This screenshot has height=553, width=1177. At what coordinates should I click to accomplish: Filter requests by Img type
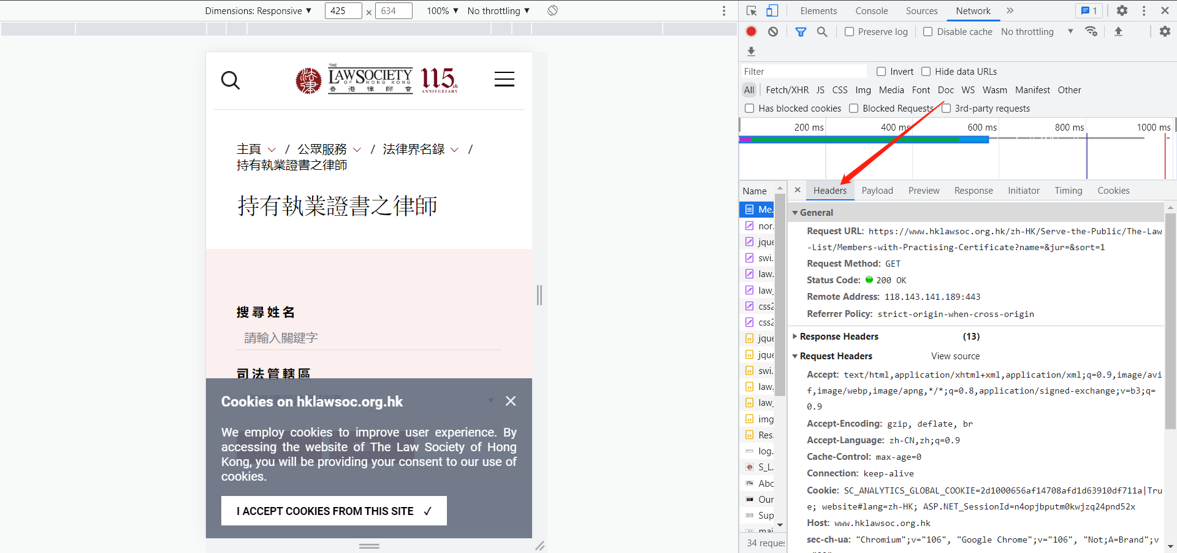click(863, 90)
